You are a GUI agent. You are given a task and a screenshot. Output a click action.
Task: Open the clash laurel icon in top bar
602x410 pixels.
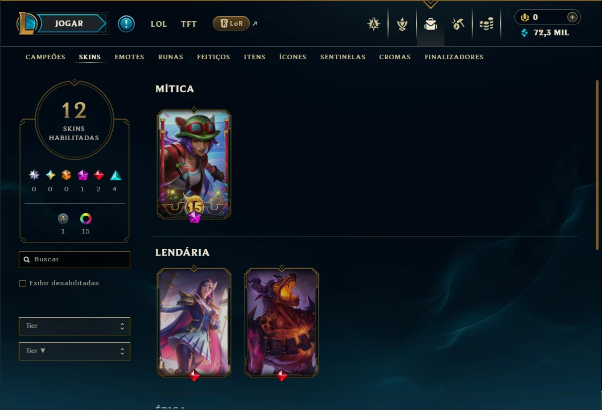point(402,24)
